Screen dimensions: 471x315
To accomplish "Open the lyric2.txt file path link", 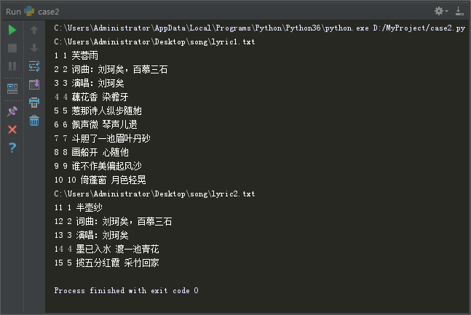I will [x=154, y=194].
